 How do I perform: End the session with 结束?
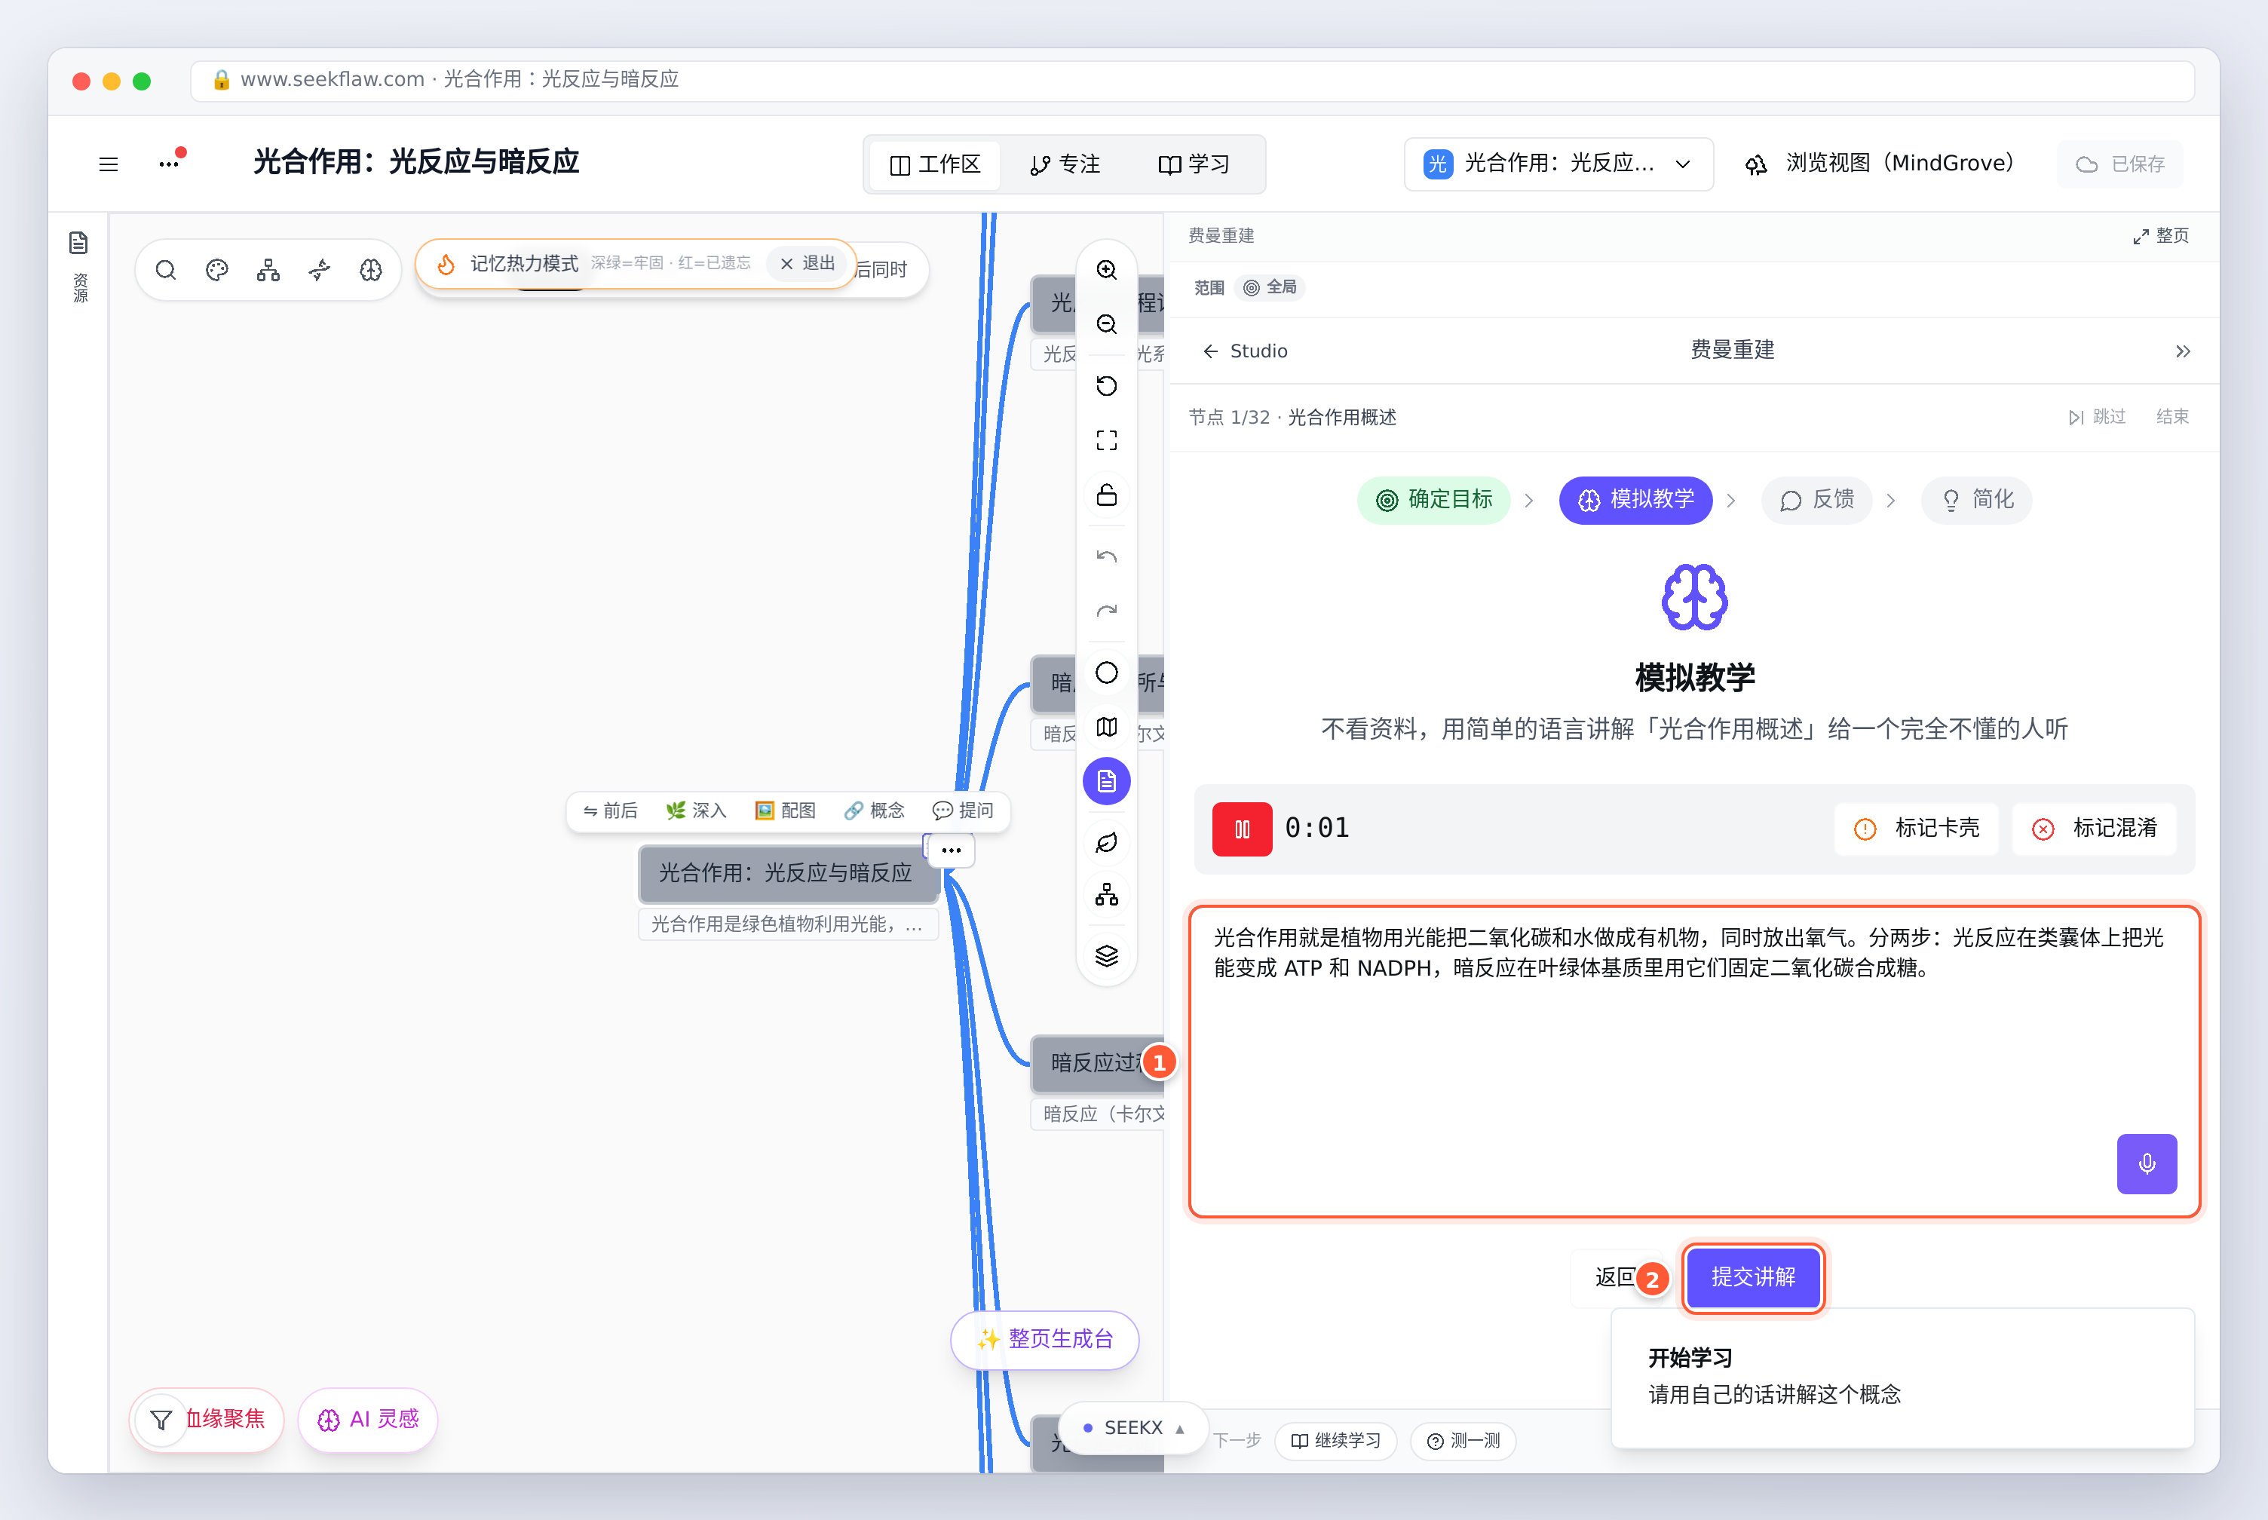click(x=2172, y=417)
